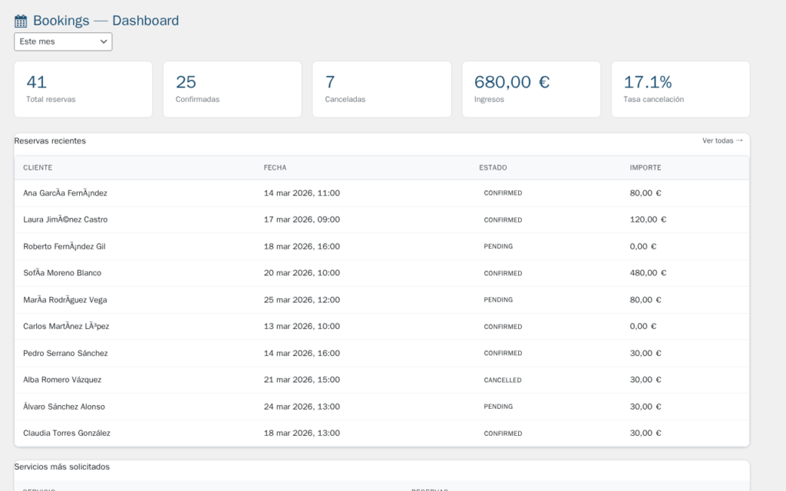Click the Ingresos card showing 680,00 €

[x=531, y=89]
